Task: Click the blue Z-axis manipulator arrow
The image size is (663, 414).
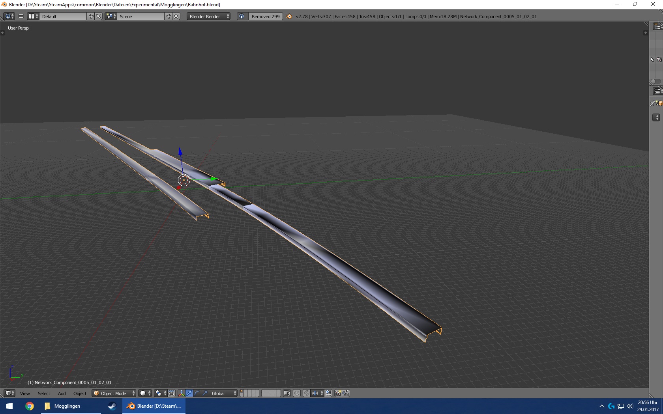Action: coord(180,151)
